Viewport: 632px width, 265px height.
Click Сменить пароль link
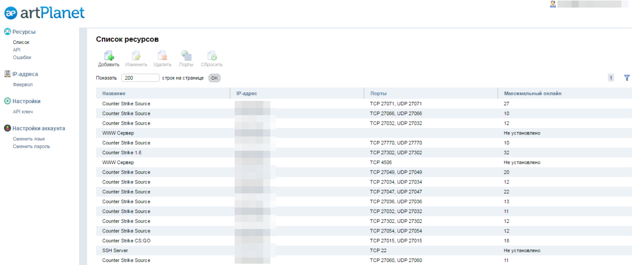(32, 146)
